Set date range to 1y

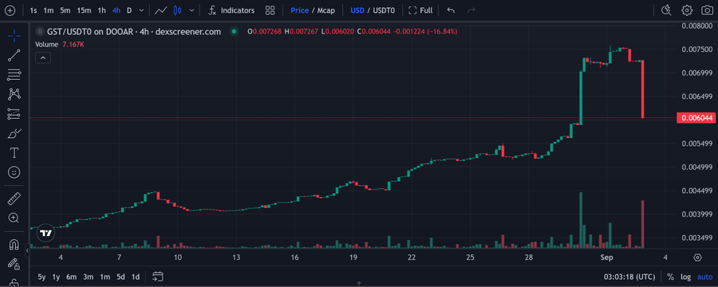pos(56,277)
